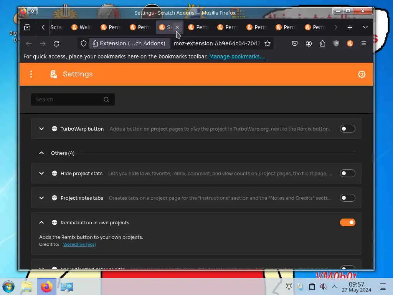Image resolution: width=393 pixels, height=295 pixels.
Task: Open Firefox View tab overview icon
Action: click(27, 27)
